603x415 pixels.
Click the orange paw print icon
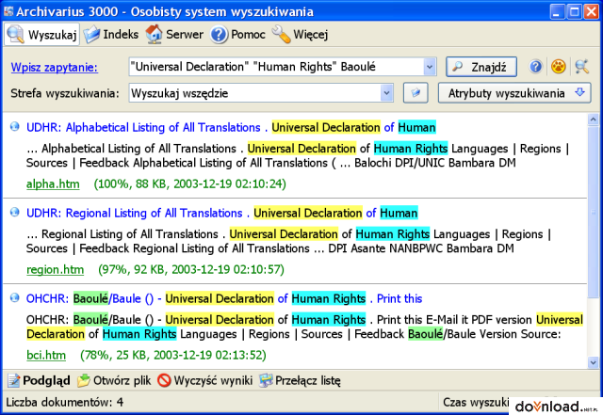(x=559, y=67)
